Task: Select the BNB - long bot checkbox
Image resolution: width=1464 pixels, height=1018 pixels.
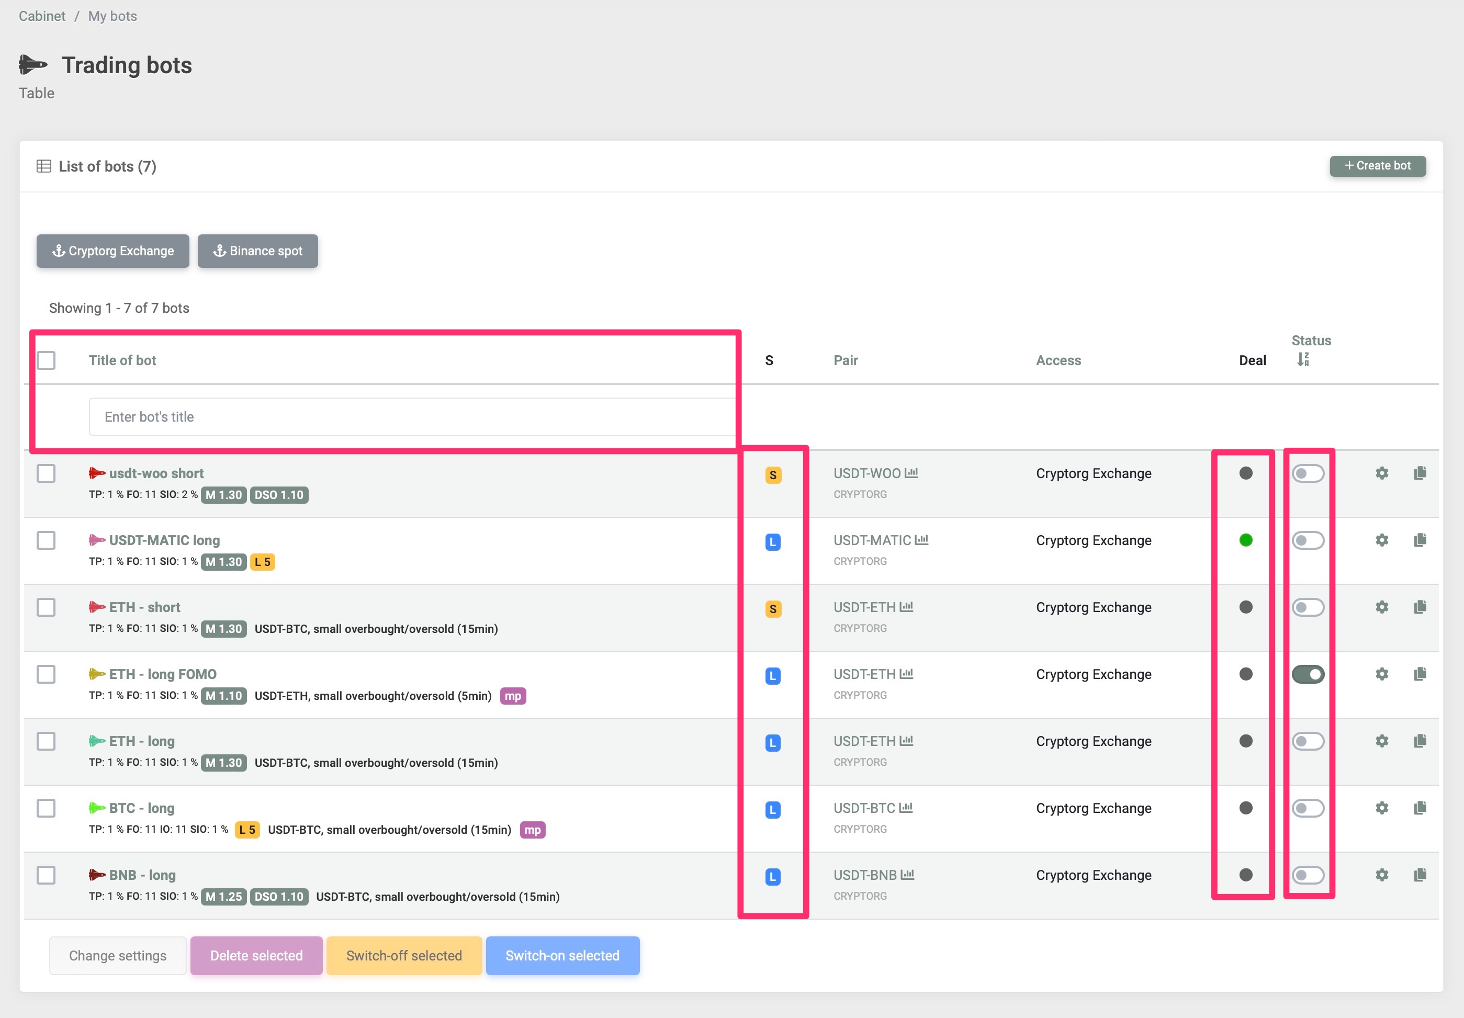Action: pos(46,875)
